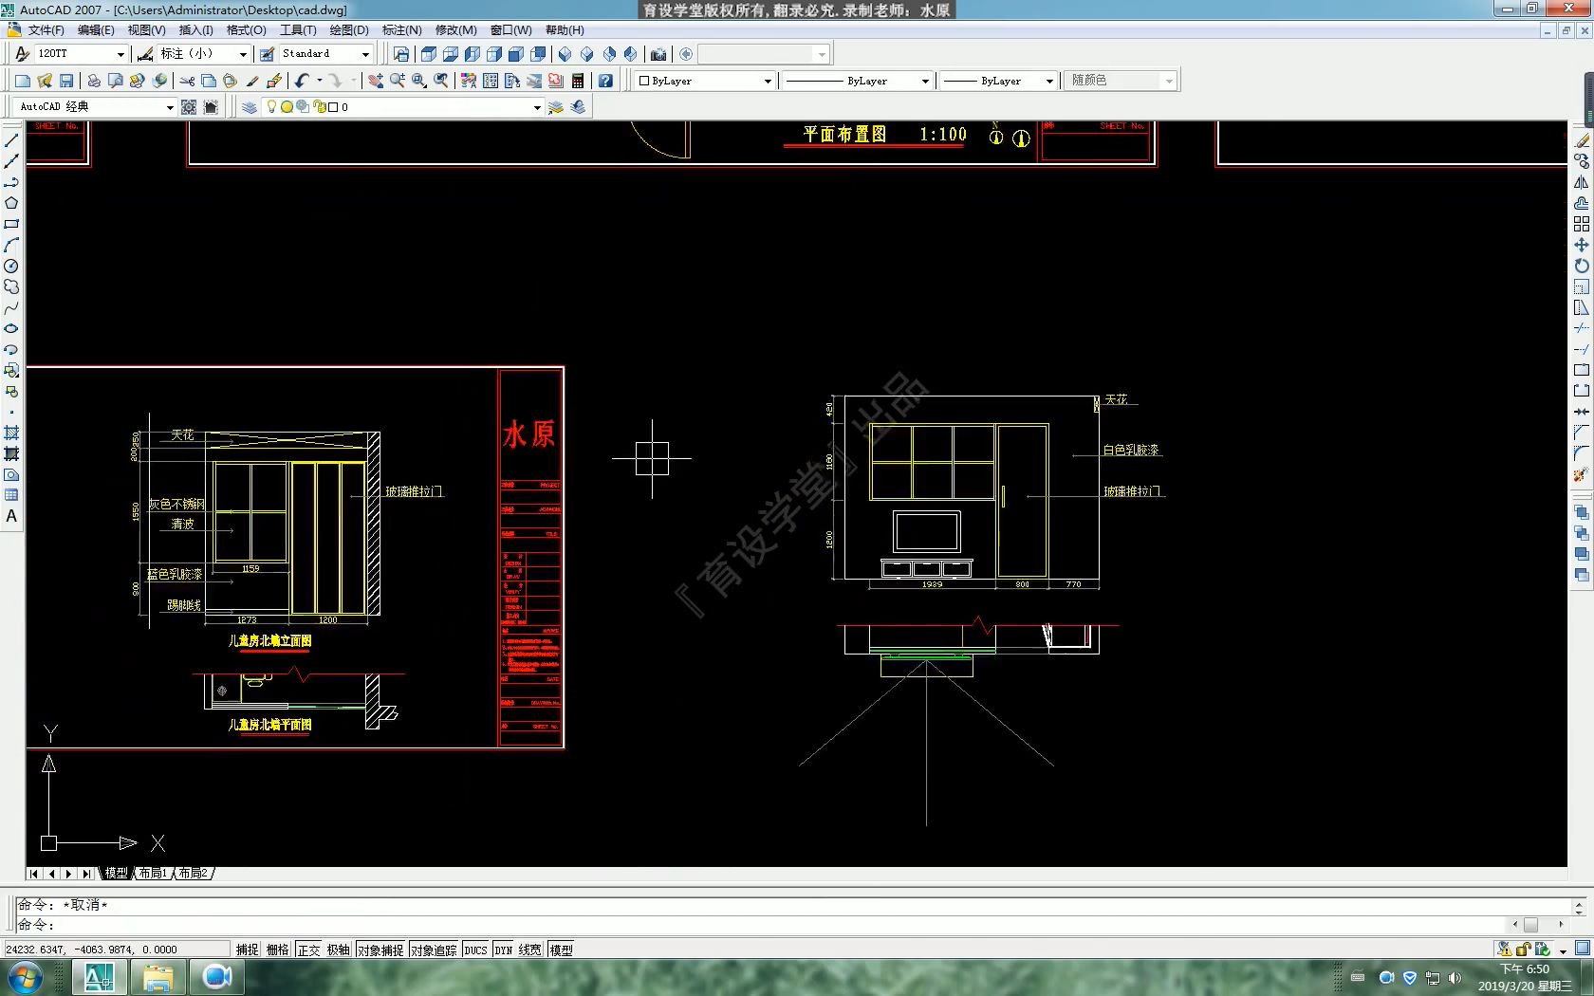1594x996 pixels.
Task: Switch to the 布局1 layout tab
Action: pyautogui.click(x=153, y=873)
